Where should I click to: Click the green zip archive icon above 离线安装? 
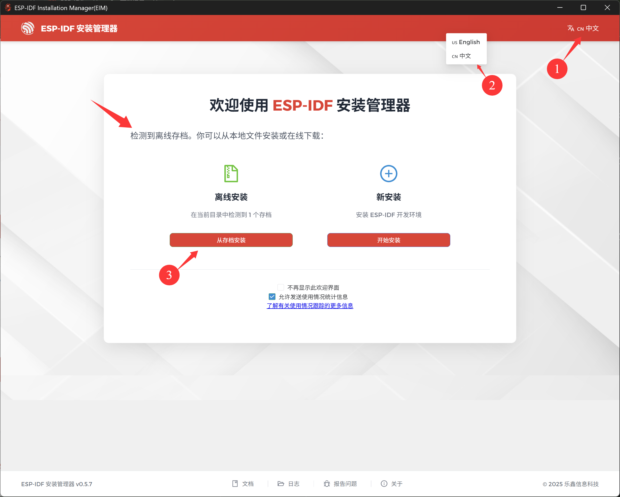click(231, 173)
